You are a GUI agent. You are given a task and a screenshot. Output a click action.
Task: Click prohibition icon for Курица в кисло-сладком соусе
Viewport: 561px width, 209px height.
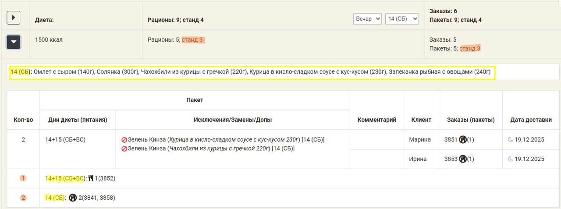pyautogui.click(x=124, y=140)
